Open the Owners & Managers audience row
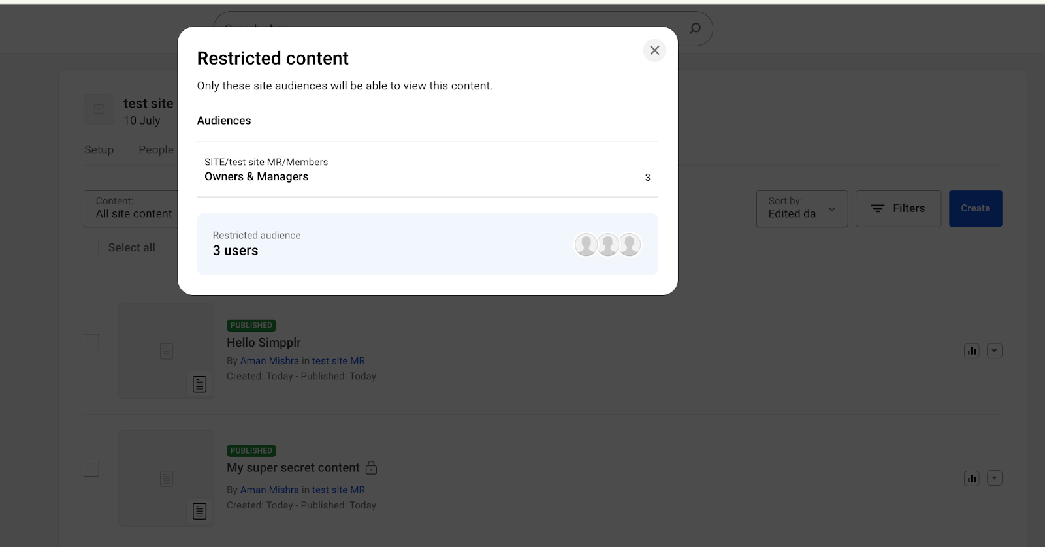Image resolution: width=1045 pixels, height=547 pixels. (427, 170)
